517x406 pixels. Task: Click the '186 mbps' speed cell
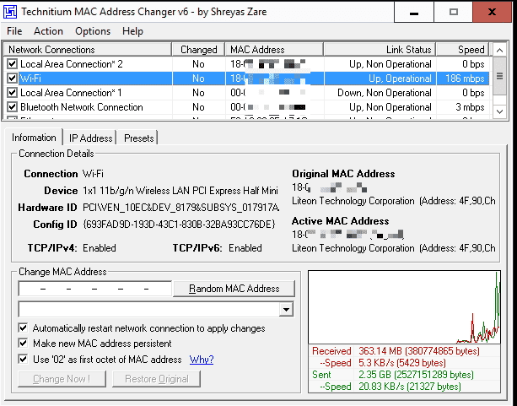click(x=463, y=78)
